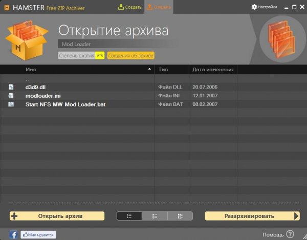This screenshot has width=307, height=240.
Task: Click plus icon on Открыть архив
Action: (x=14, y=216)
